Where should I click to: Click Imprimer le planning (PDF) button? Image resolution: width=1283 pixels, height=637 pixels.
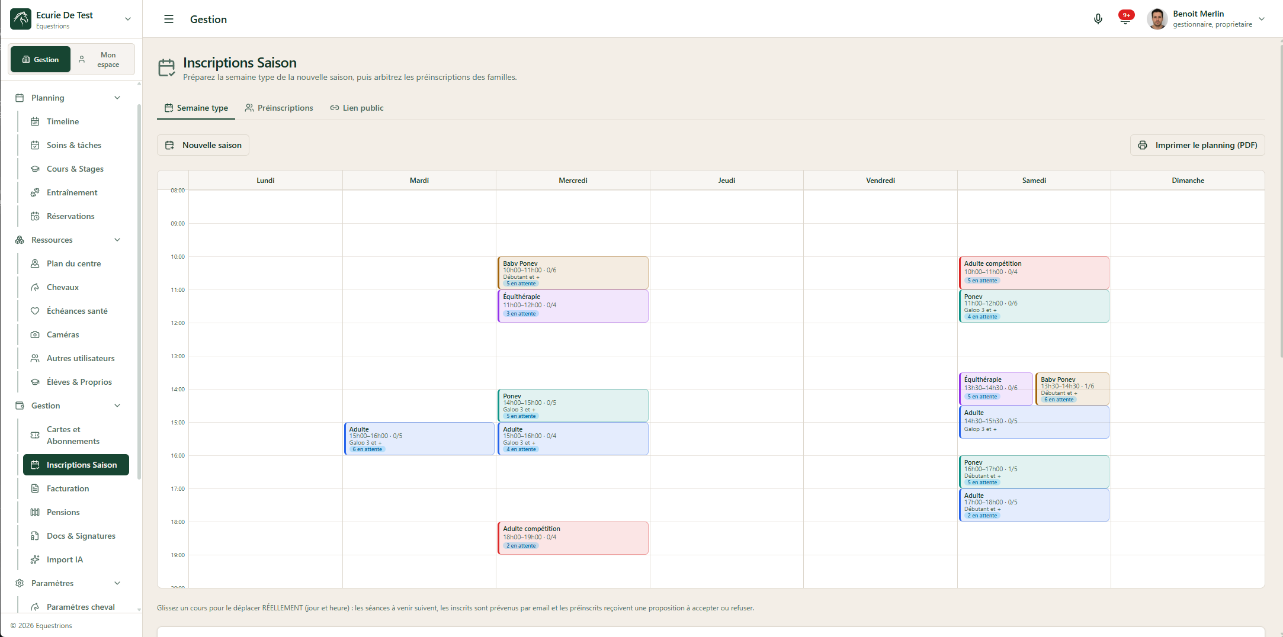click(1197, 145)
